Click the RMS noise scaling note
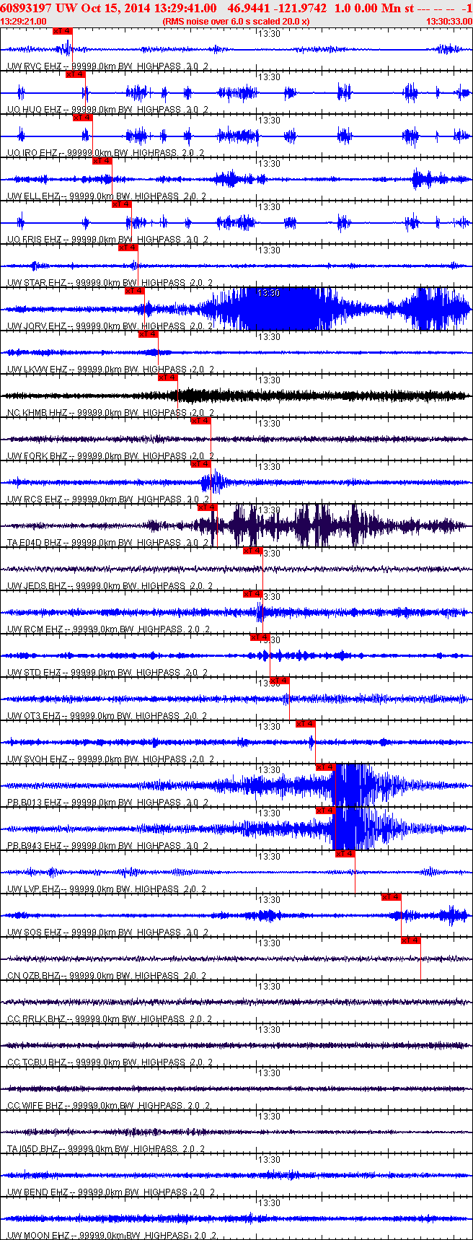Screen dimensions: 473x1240 pos(236,22)
